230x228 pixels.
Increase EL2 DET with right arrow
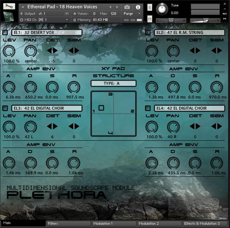tap(198, 51)
